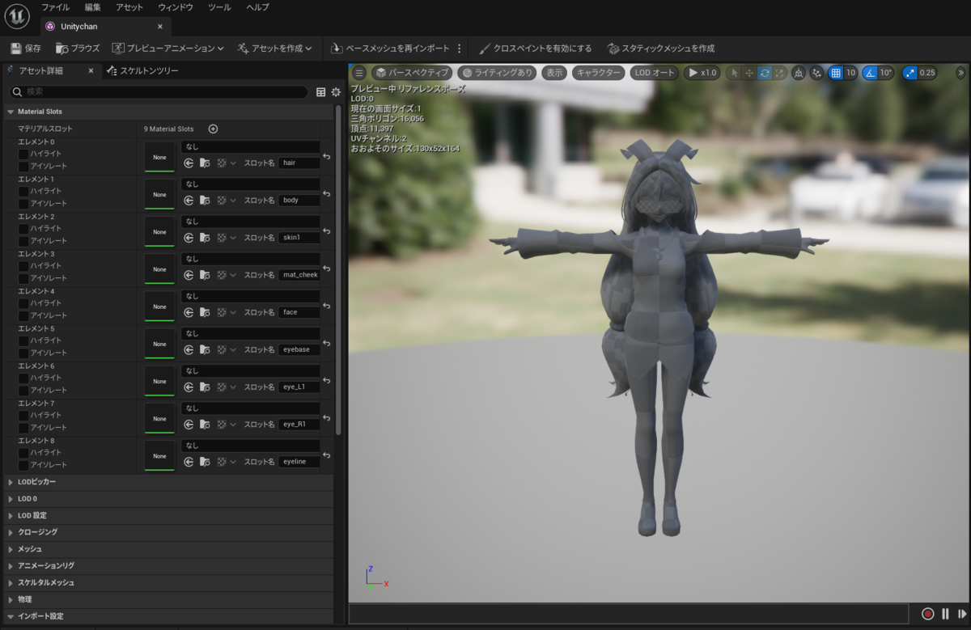
Task: Select the translate (move) gizmo tool
Action: 749,73
